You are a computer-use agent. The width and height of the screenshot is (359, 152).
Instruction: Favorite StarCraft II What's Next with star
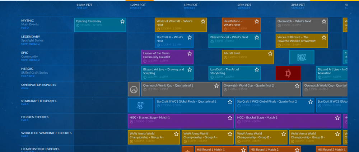190,38
